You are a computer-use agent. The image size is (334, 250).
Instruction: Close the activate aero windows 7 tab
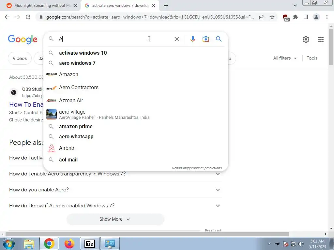(154, 6)
